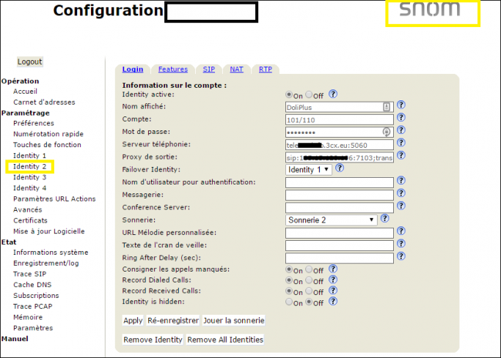
Task: Open help for Texte de l'cran de veille
Action: pyautogui.click(x=401, y=244)
